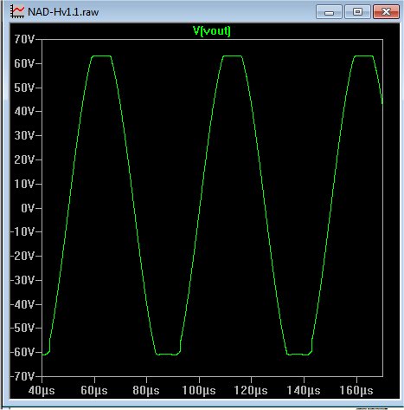This screenshot has height=410, width=404.
Task: Click the 70V axis label
Action: 24,39
